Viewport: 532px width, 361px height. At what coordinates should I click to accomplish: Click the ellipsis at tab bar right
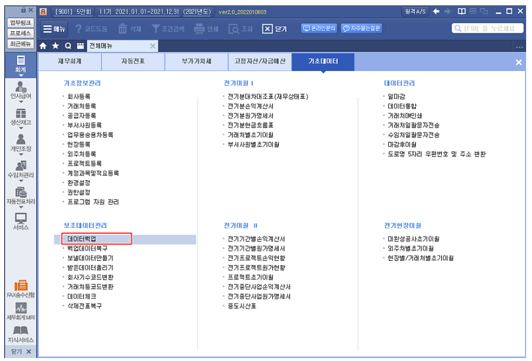click(x=519, y=47)
